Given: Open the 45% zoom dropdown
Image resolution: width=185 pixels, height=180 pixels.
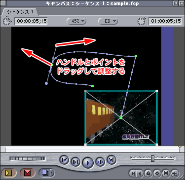Looking at the screenshot, I should (76, 21).
